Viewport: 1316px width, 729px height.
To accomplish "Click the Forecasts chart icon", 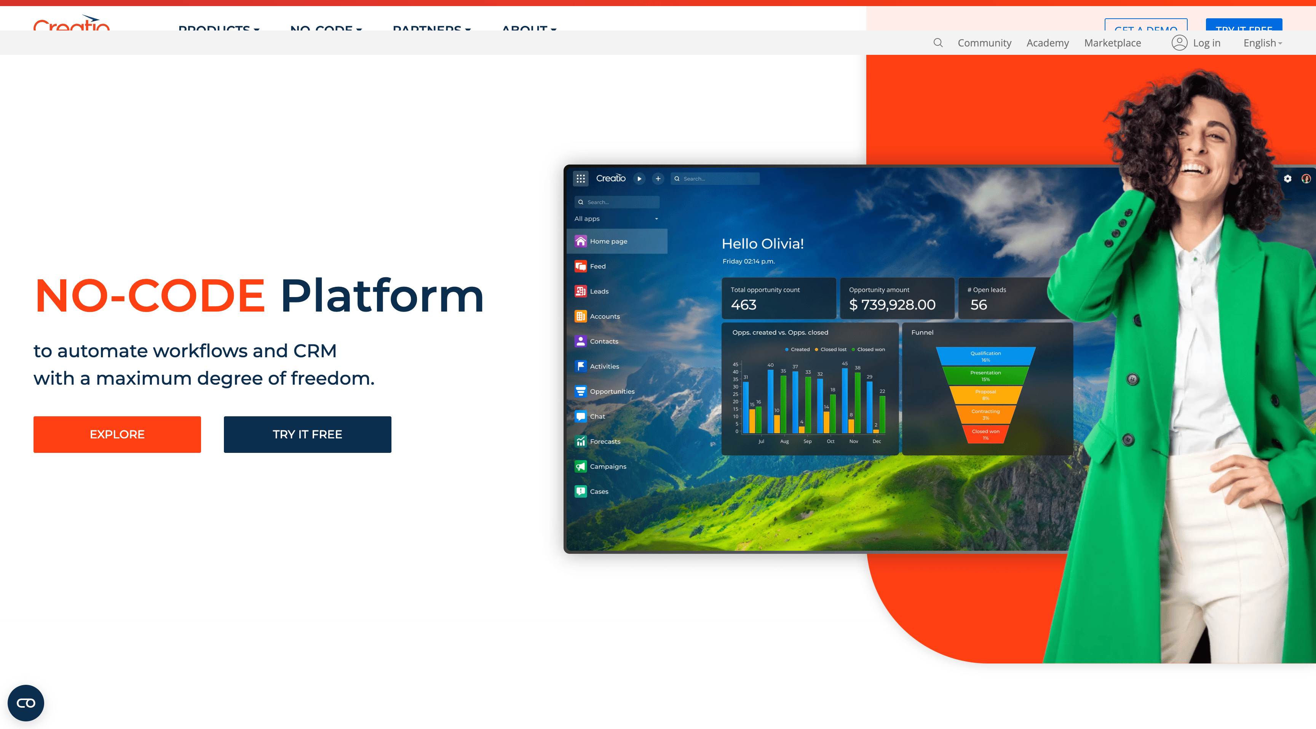I will [581, 441].
